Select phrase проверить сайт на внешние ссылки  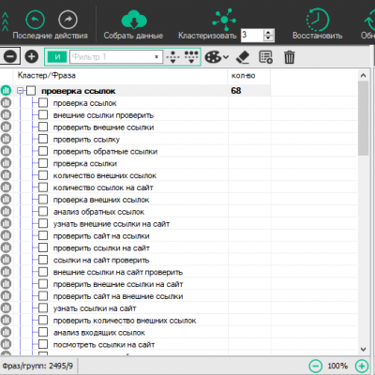click(x=118, y=296)
